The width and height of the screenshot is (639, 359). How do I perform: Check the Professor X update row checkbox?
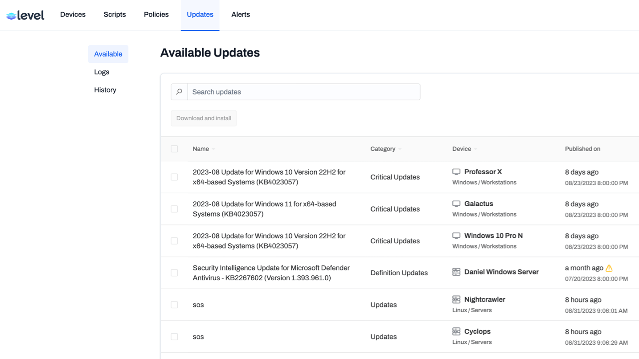pos(174,177)
